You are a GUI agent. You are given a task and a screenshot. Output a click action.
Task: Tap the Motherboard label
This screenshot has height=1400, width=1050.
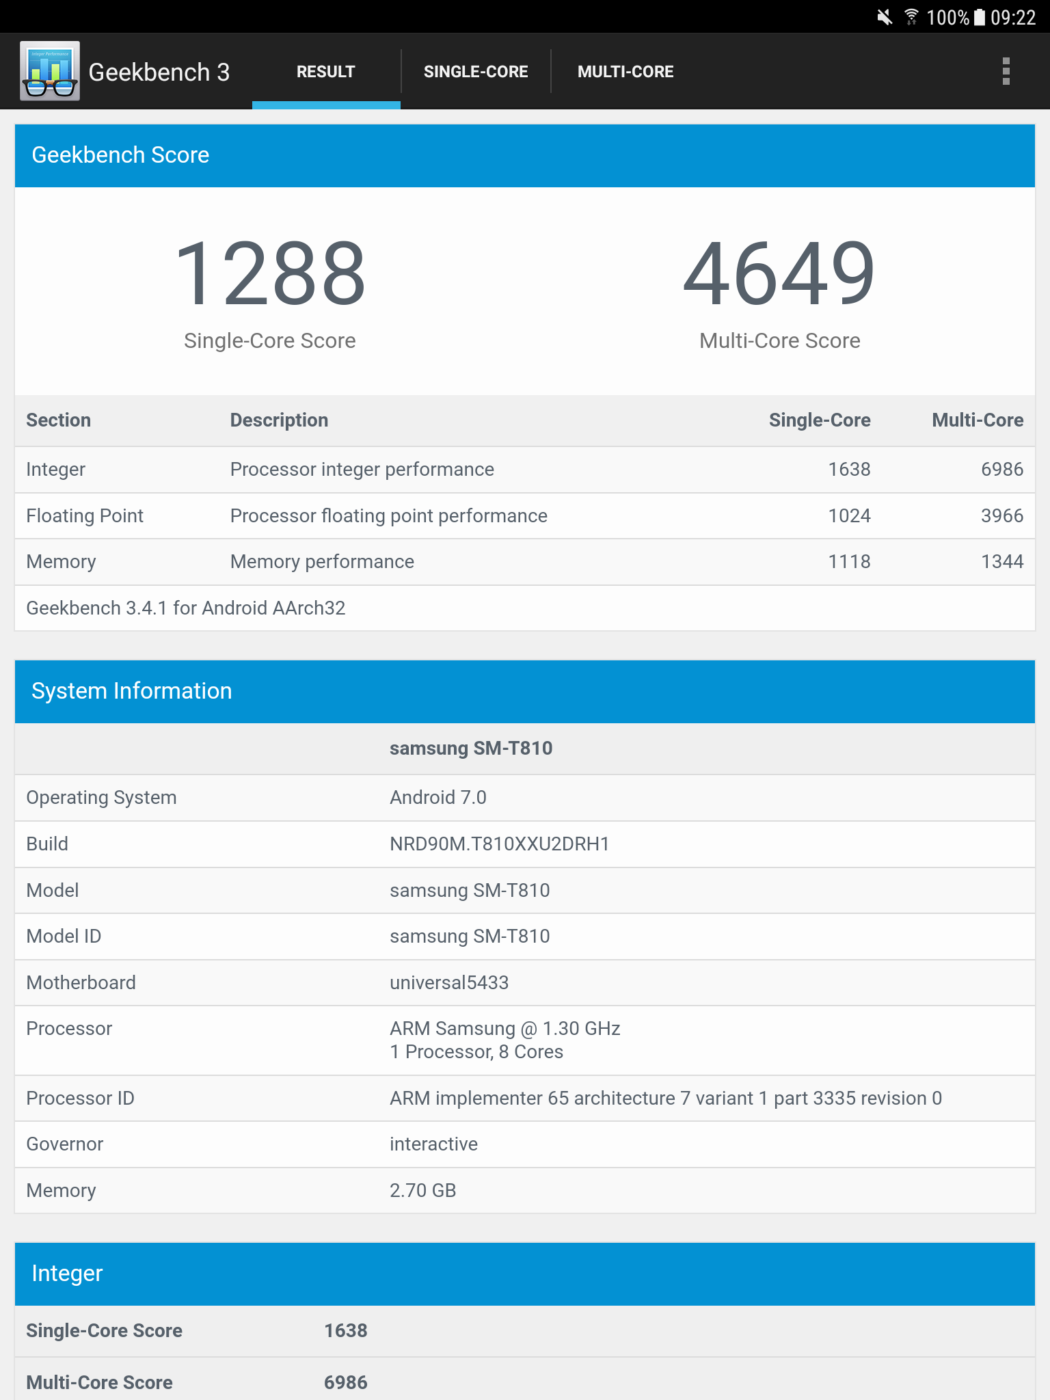click(x=81, y=983)
